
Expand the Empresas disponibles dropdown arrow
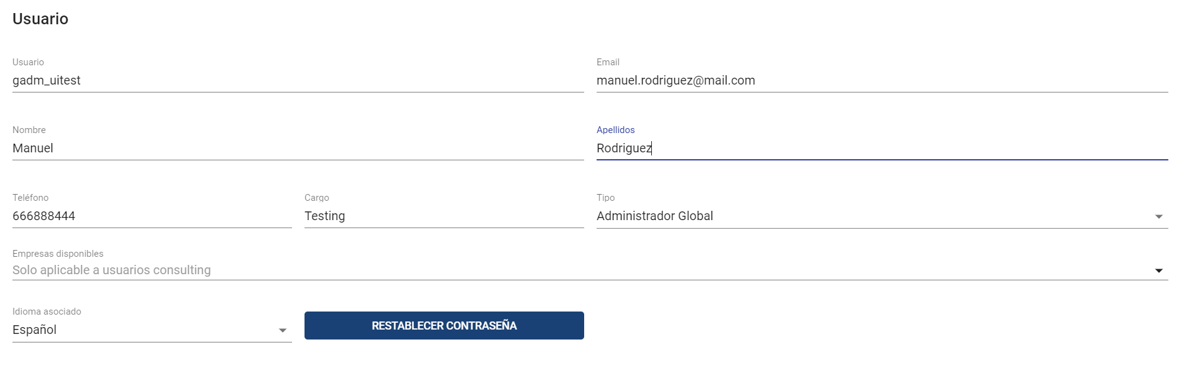tap(1158, 270)
